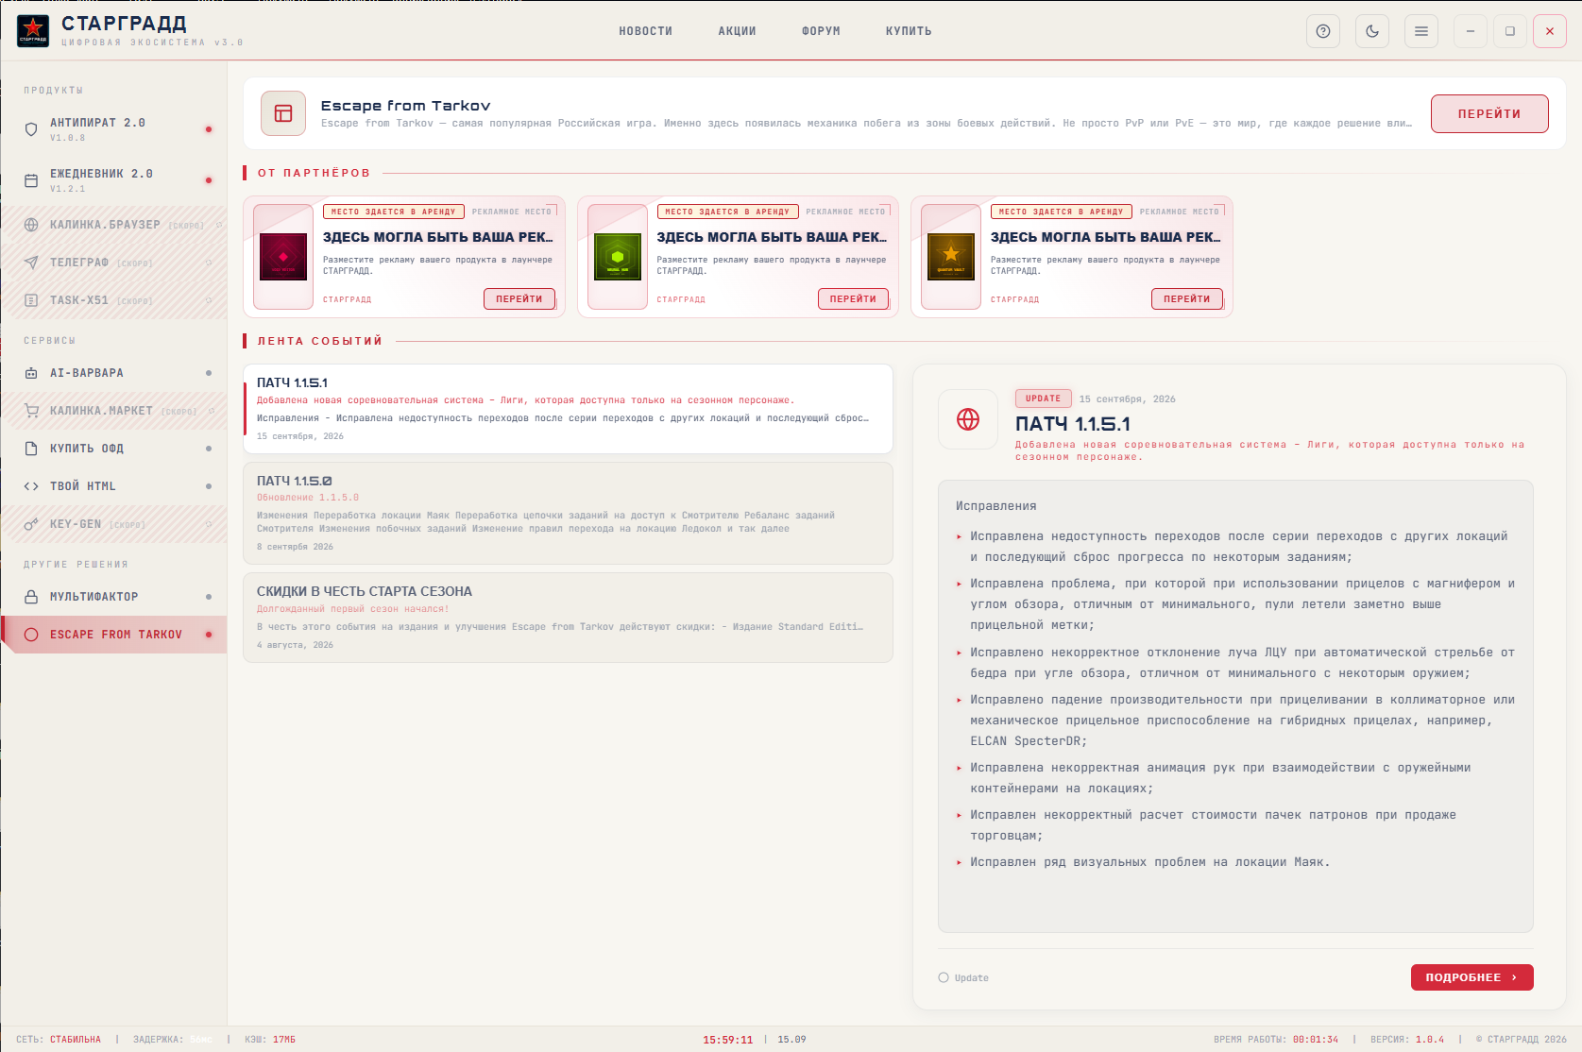The image size is (1582, 1052).
Task: Click ПЕРЕЙТИ on the gold star partner card
Action: (x=1187, y=298)
